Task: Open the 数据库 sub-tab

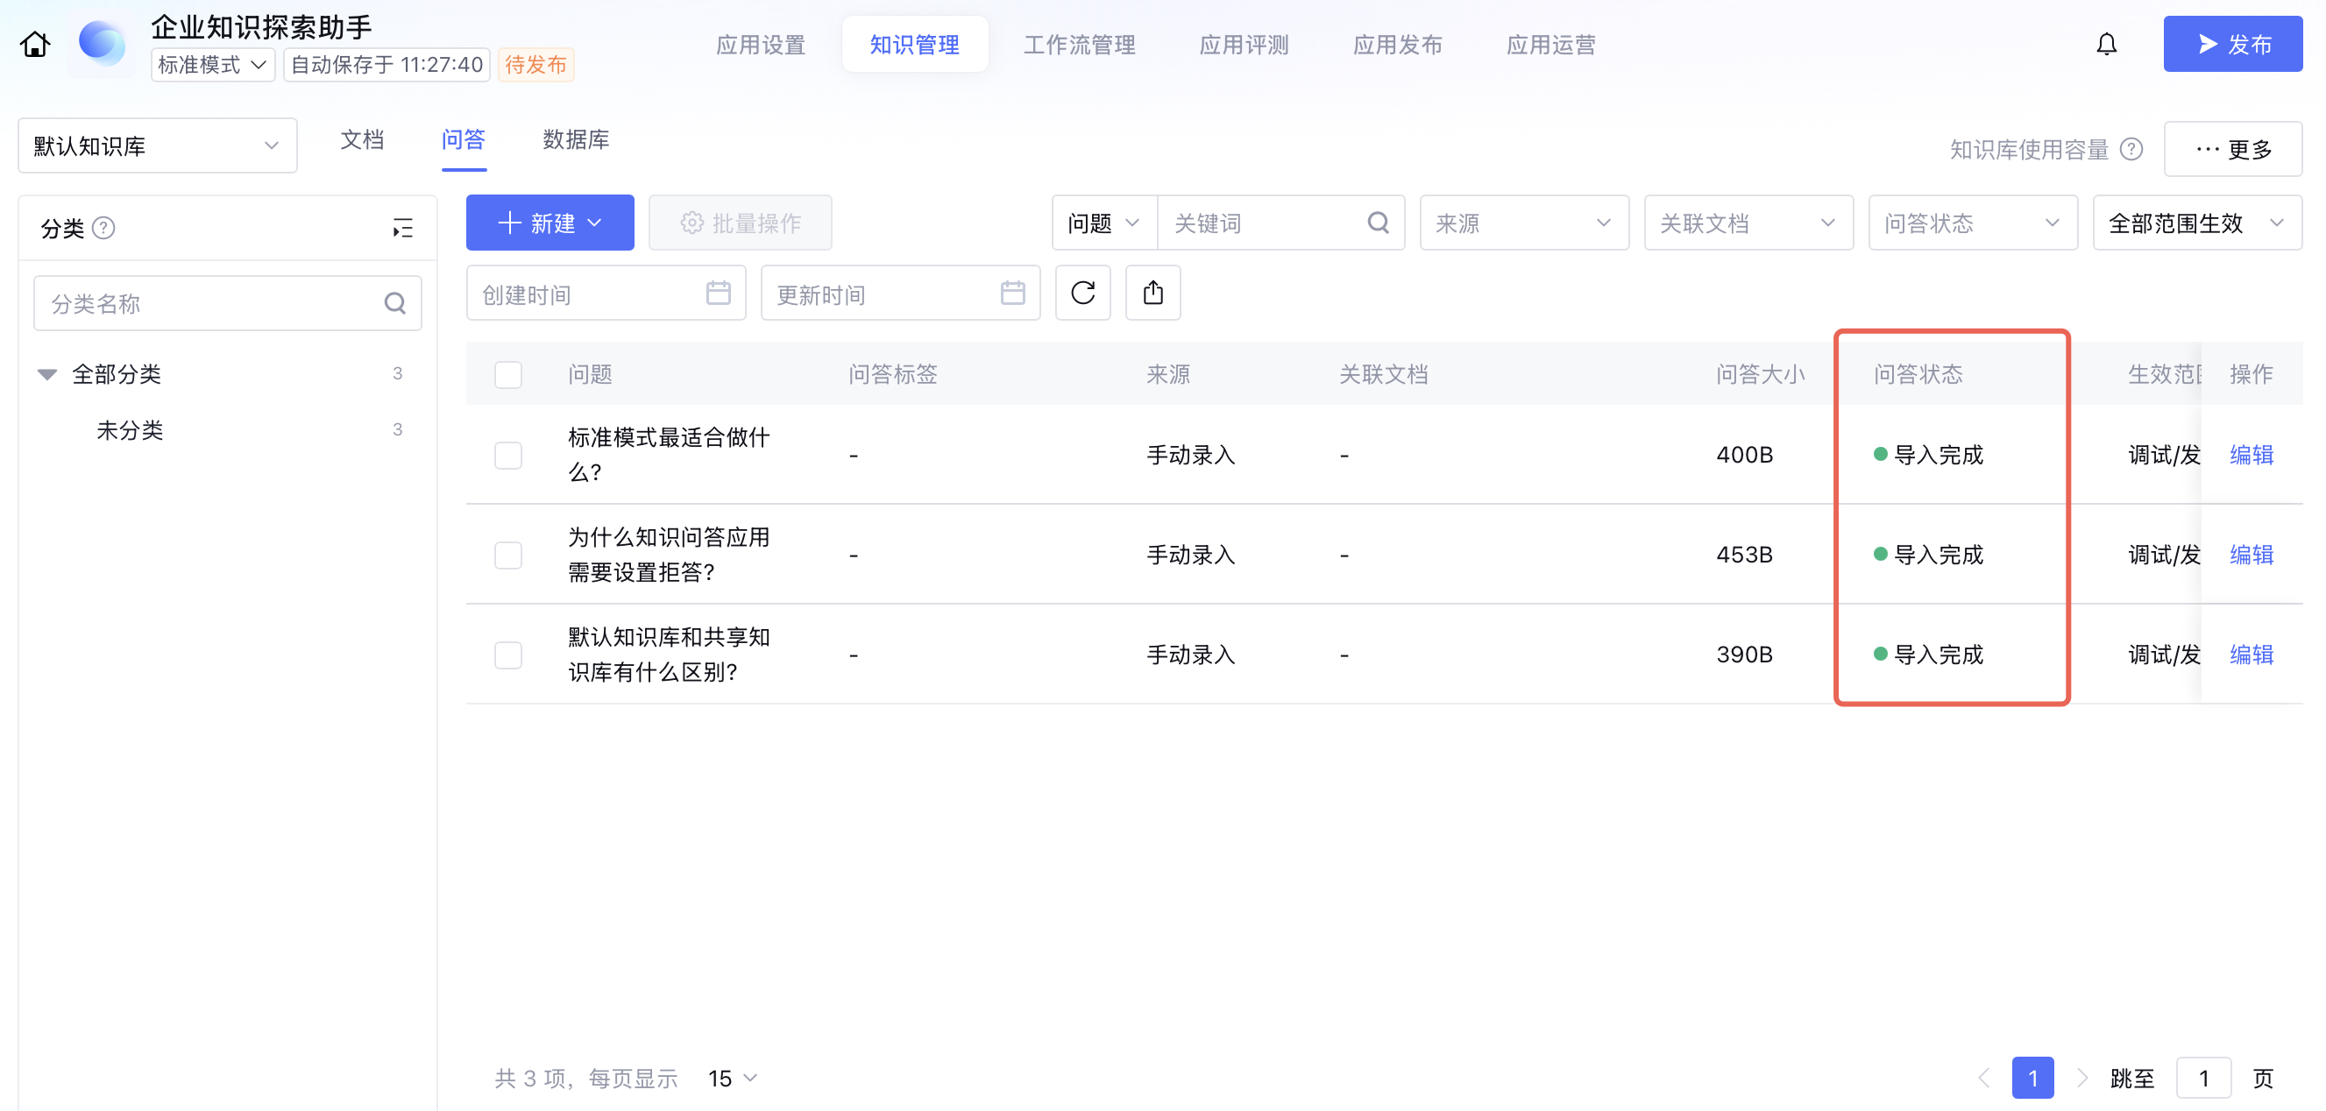Action: coord(575,140)
